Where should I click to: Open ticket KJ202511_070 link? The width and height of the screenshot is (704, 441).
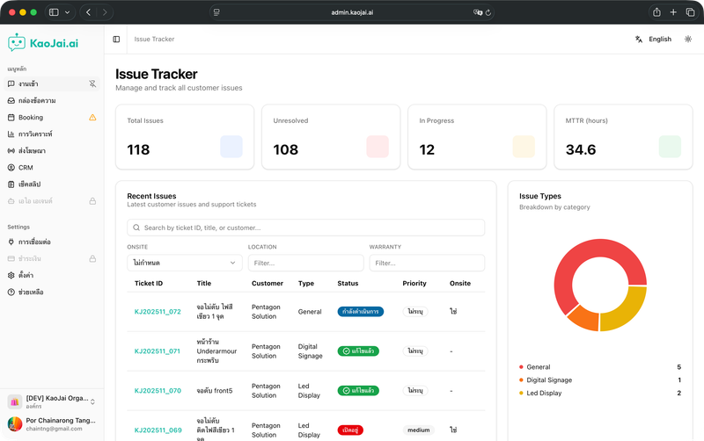[158, 391]
